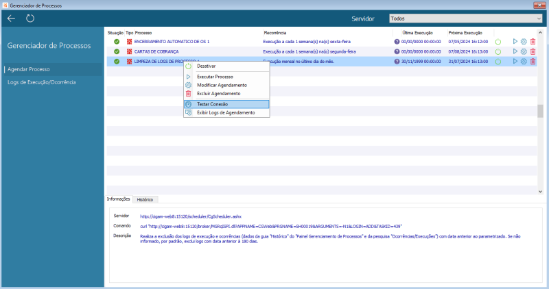
Task: Delete LIMPEZA DE LOGS schedule via trash icon
Action: point(533,62)
